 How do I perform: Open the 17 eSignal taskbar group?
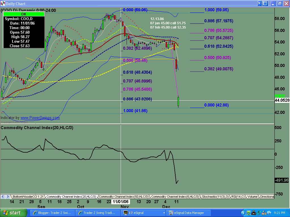click(x=144, y=213)
